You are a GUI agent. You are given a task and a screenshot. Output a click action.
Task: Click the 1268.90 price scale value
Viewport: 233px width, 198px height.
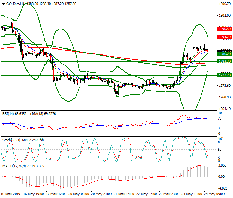[225, 97]
